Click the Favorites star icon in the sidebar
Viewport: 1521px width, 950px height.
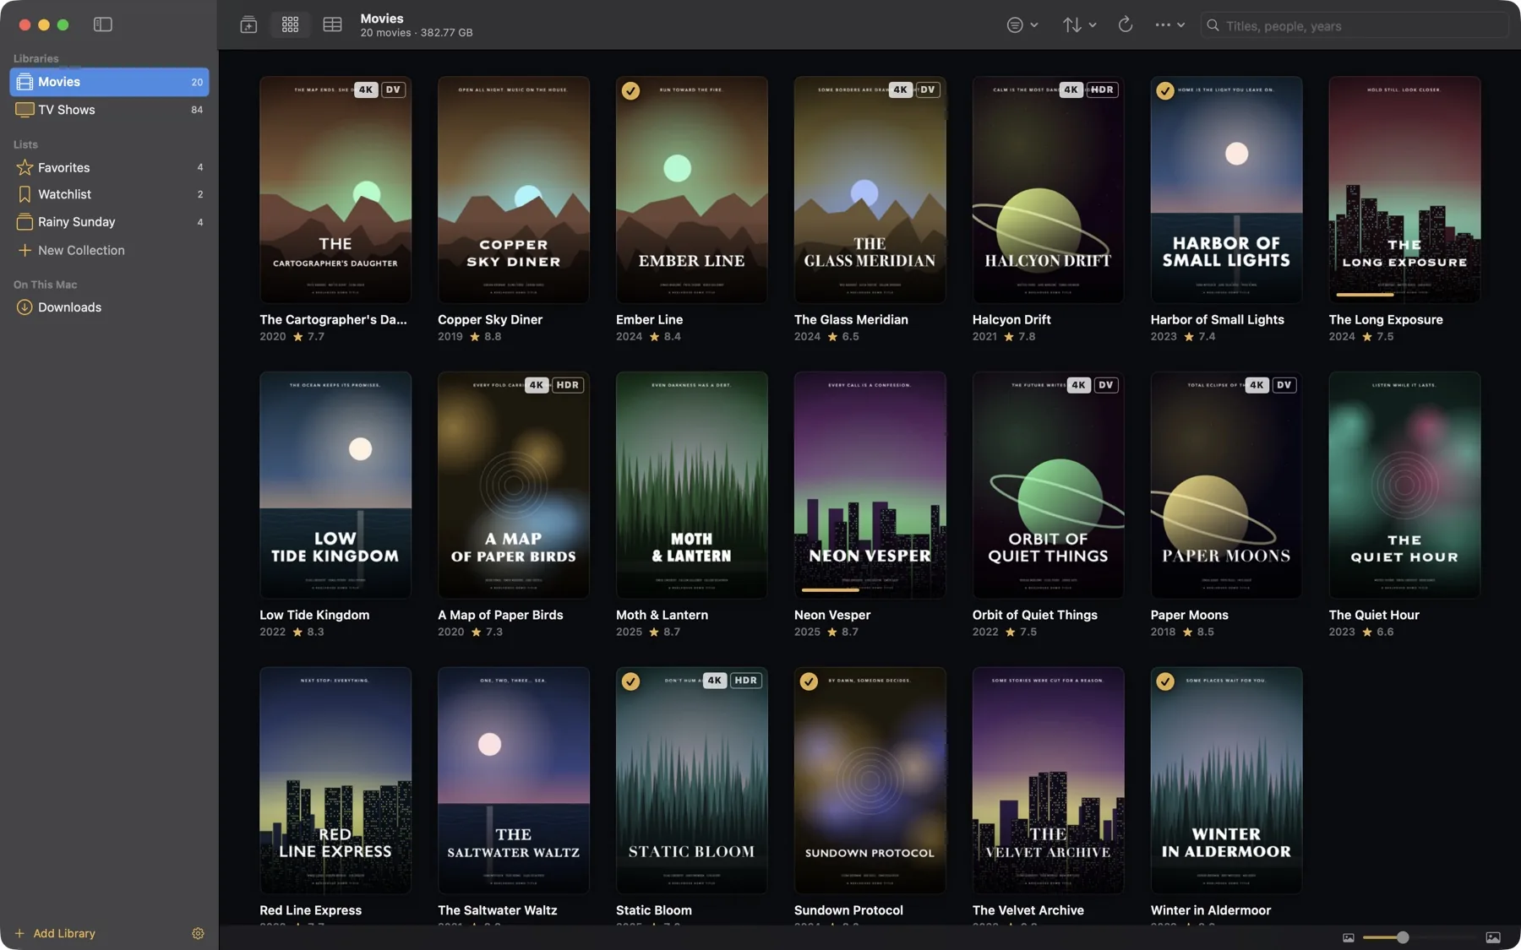click(25, 167)
